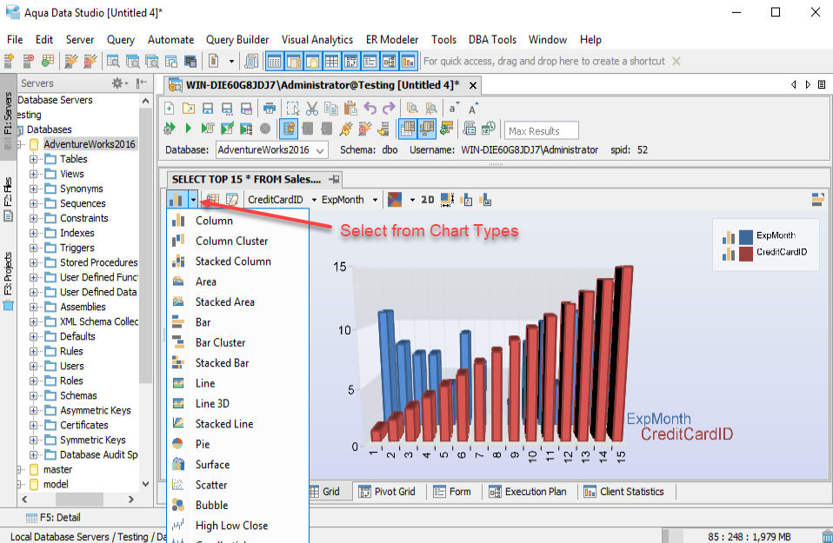Click the Redo arrow icon

coord(389,109)
